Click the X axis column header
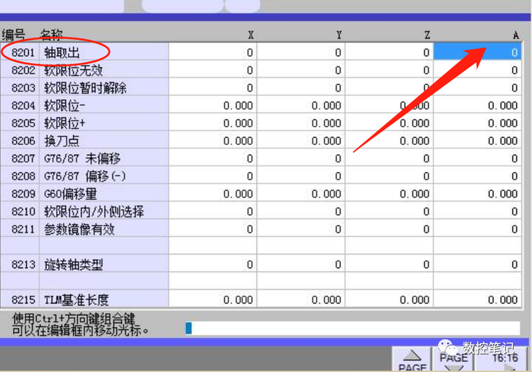 coord(250,35)
